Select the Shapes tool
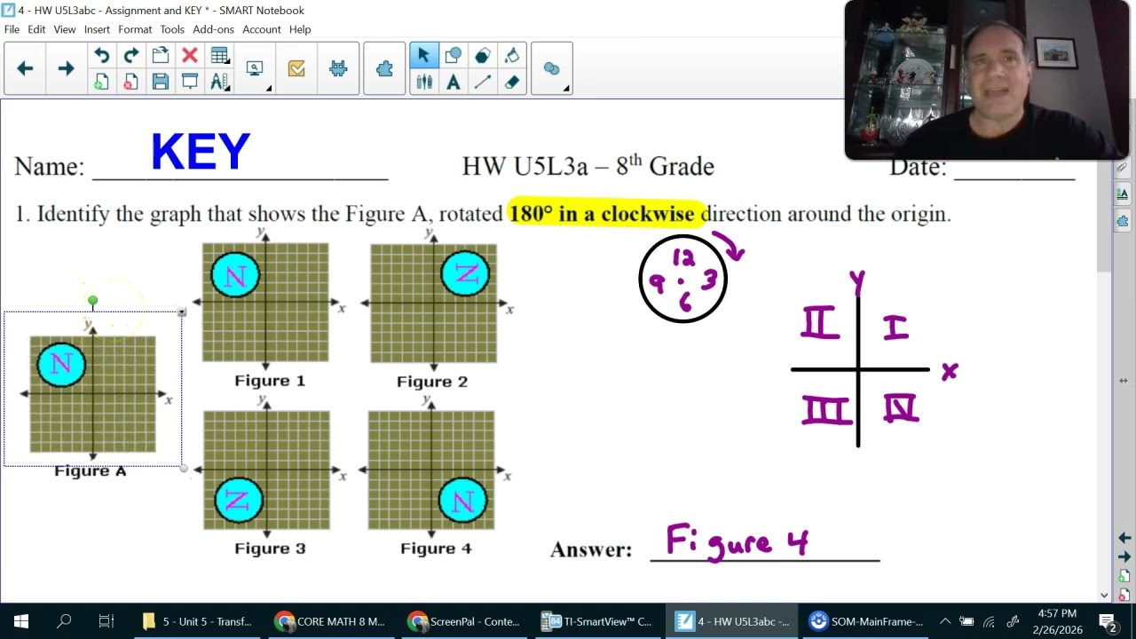 [453, 56]
